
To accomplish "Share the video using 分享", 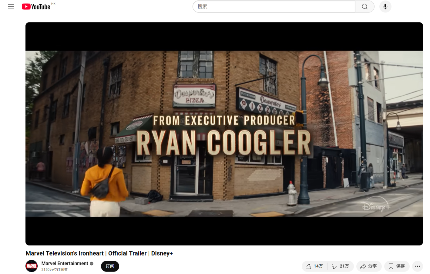I will 368,266.
